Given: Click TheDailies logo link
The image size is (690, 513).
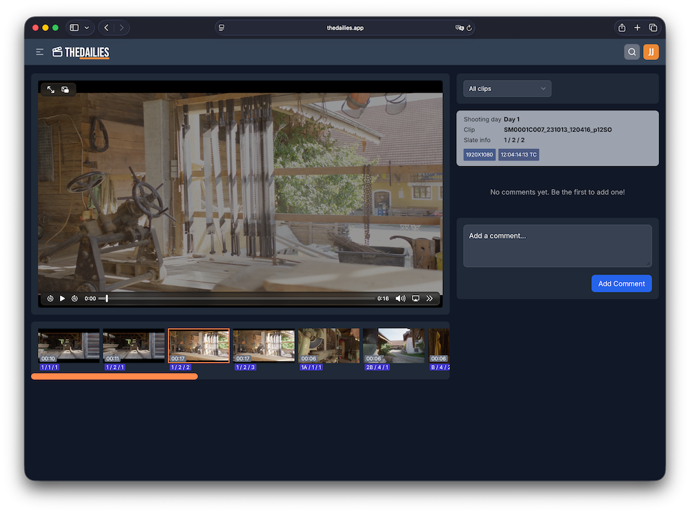Looking at the screenshot, I should coord(81,52).
